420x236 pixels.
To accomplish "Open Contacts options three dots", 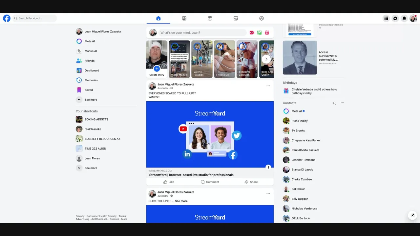I will tap(342, 103).
